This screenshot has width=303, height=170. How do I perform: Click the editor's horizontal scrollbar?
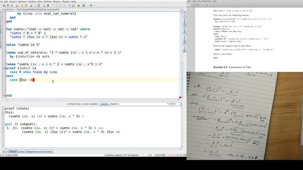click(93, 100)
